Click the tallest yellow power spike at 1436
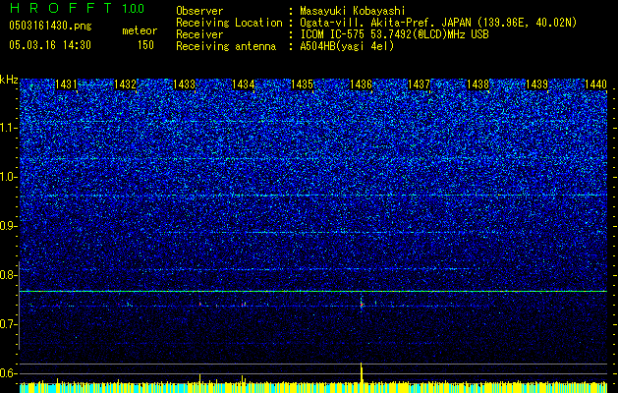618x393 pixels. tap(361, 372)
